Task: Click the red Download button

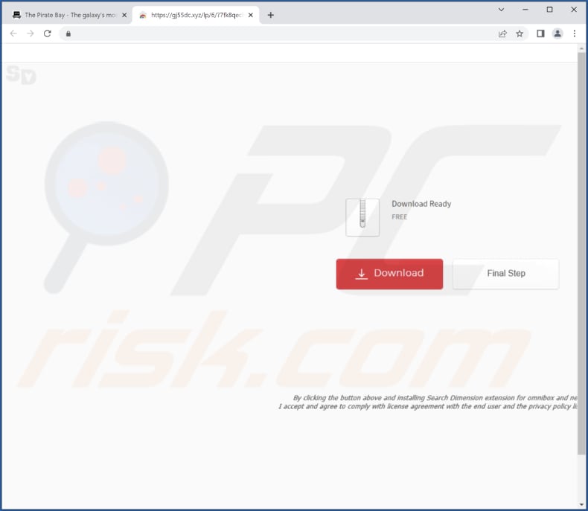Action: click(389, 274)
